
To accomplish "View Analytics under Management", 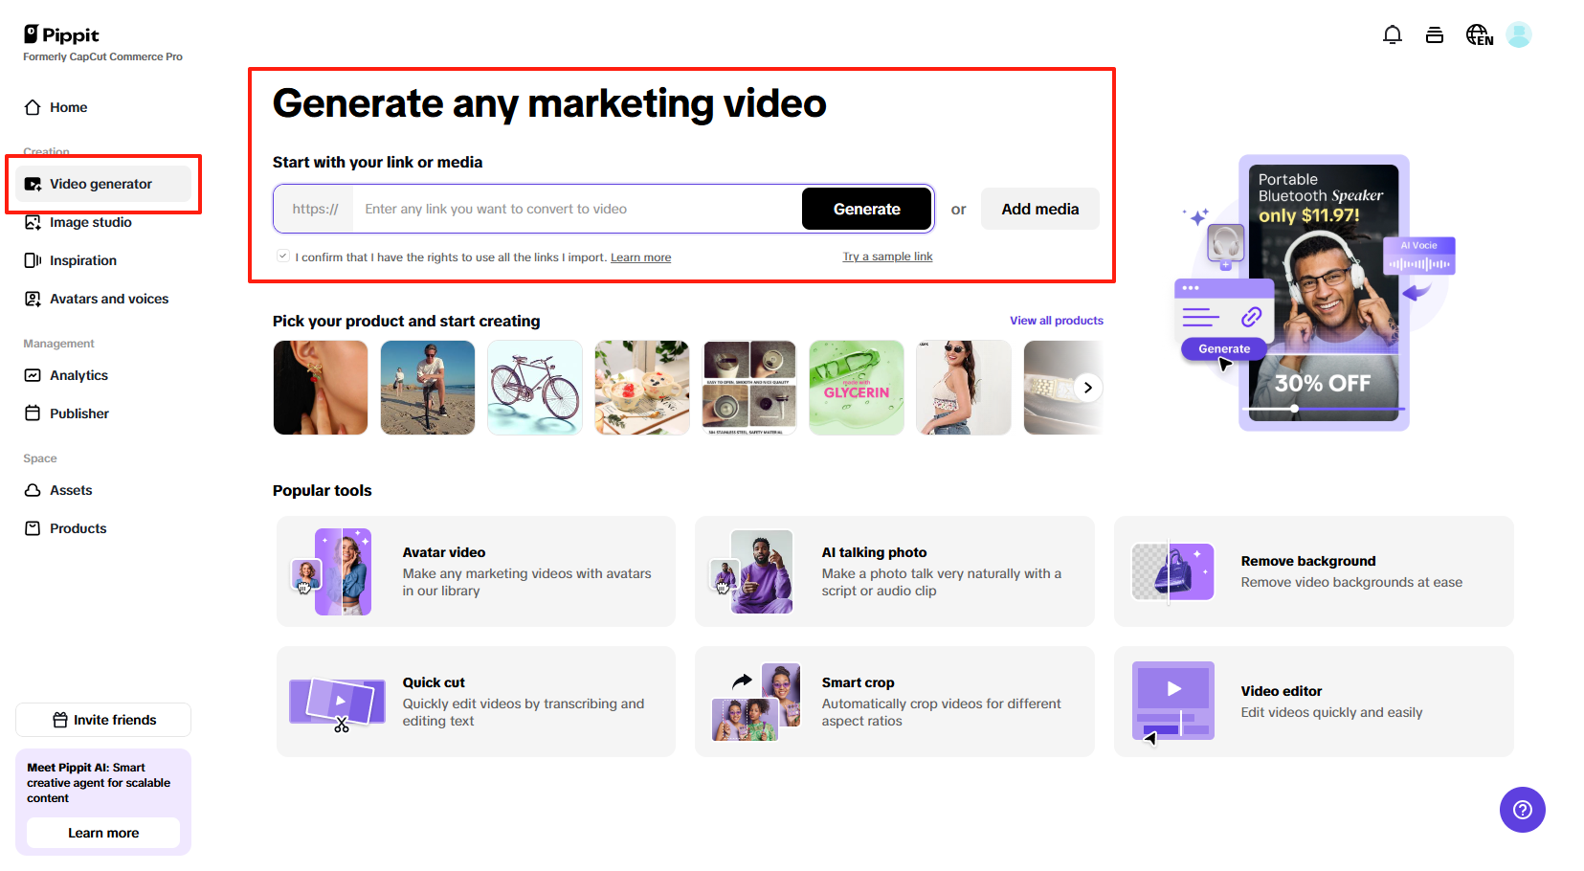I will point(78,375).
